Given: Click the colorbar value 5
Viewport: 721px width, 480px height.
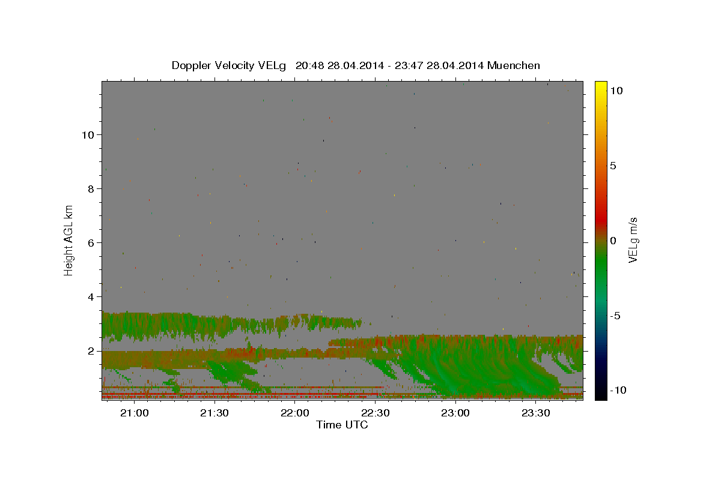Looking at the screenshot, I should (613, 165).
